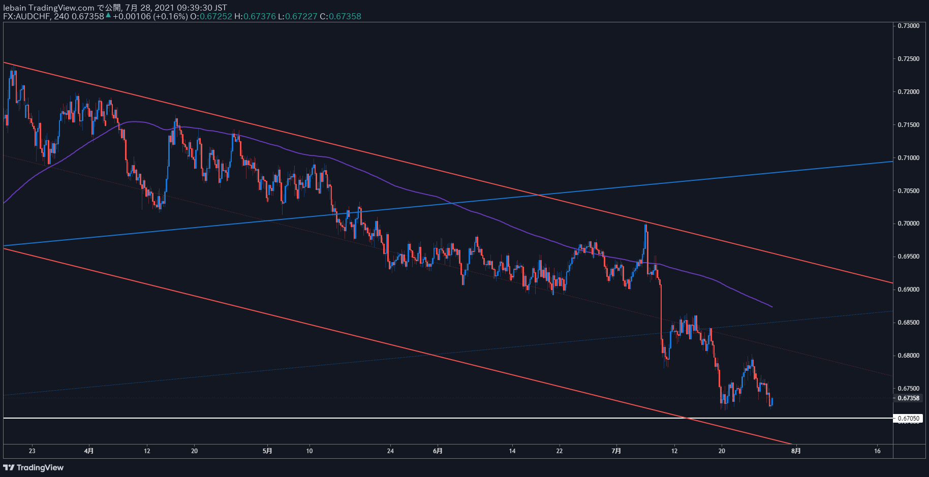Viewport: 929px width, 477px height.
Task: Click the 0.70000 price axis label
Action: pyautogui.click(x=908, y=224)
